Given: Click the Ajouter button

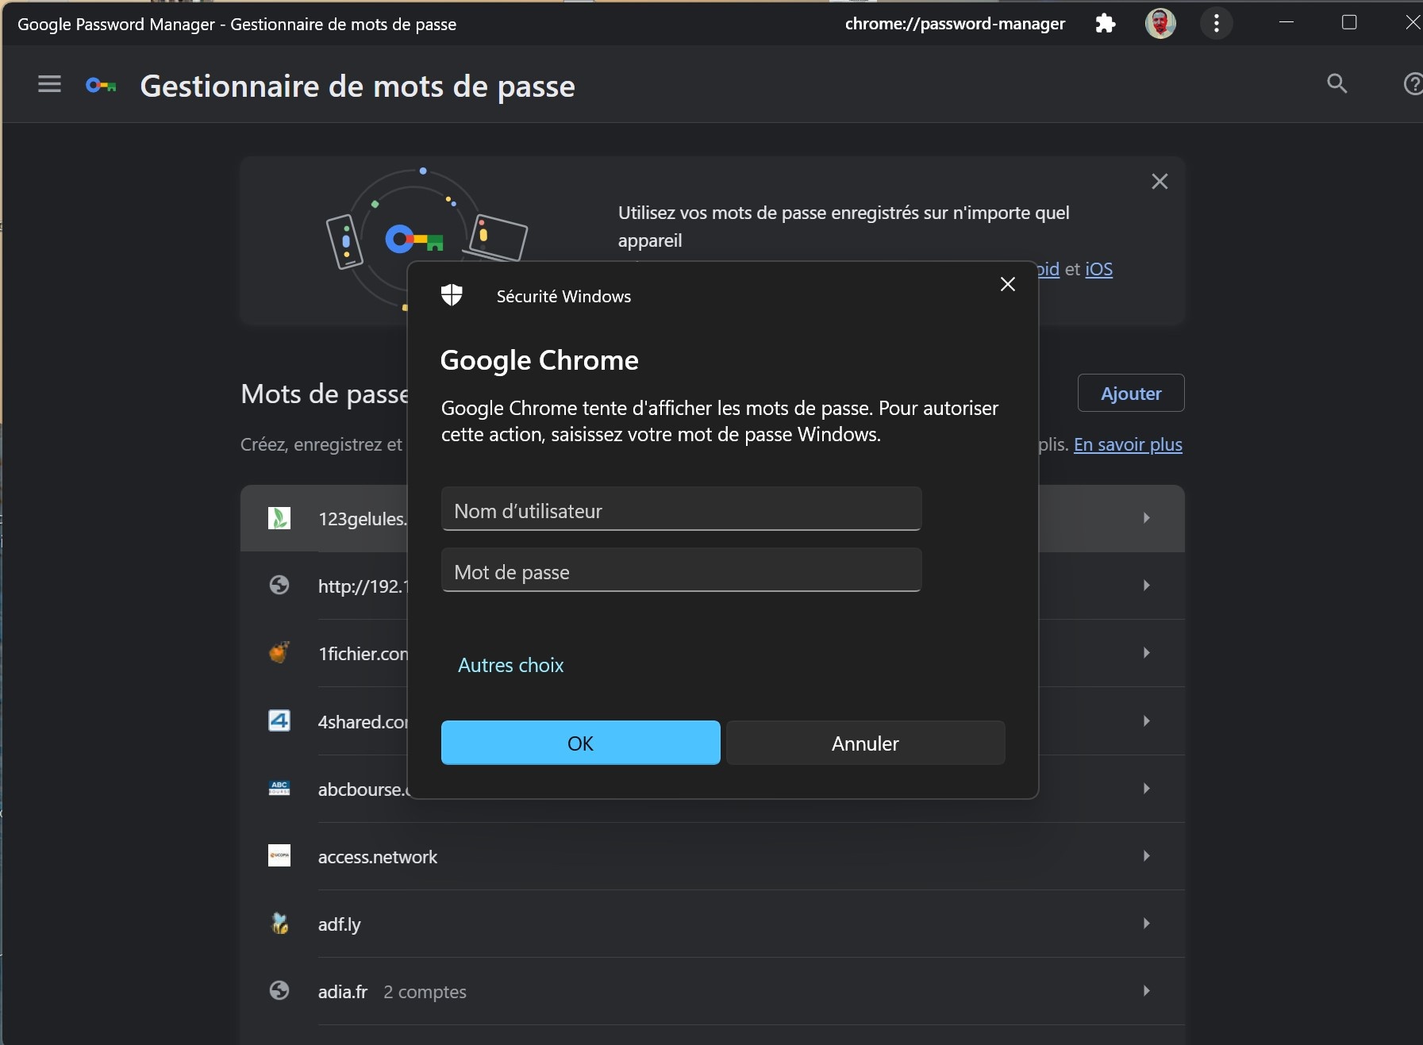Looking at the screenshot, I should (1131, 393).
